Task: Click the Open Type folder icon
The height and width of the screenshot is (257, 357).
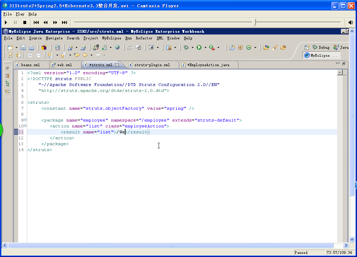Action: [266, 47]
